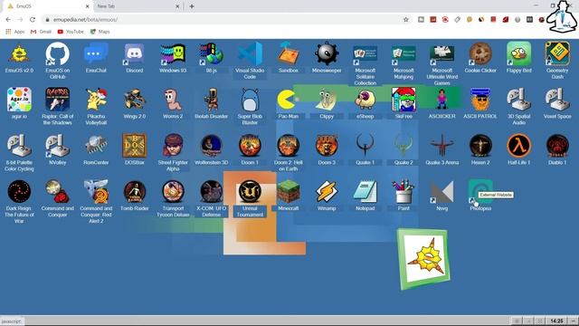
Task: Open Diablo 1 icon
Action: [x=557, y=146]
